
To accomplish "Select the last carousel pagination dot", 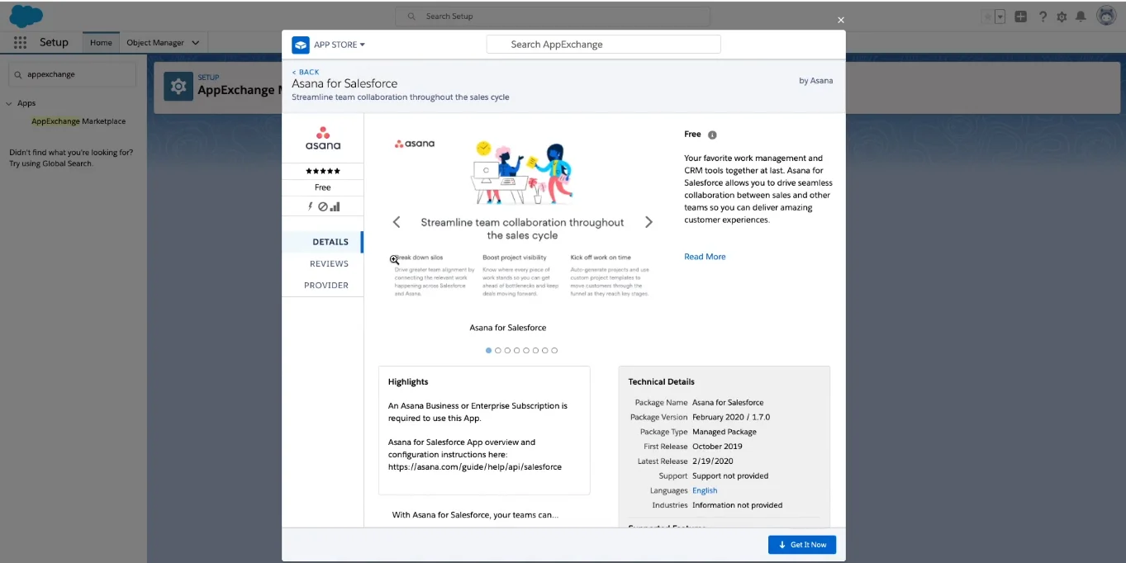I will point(554,351).
